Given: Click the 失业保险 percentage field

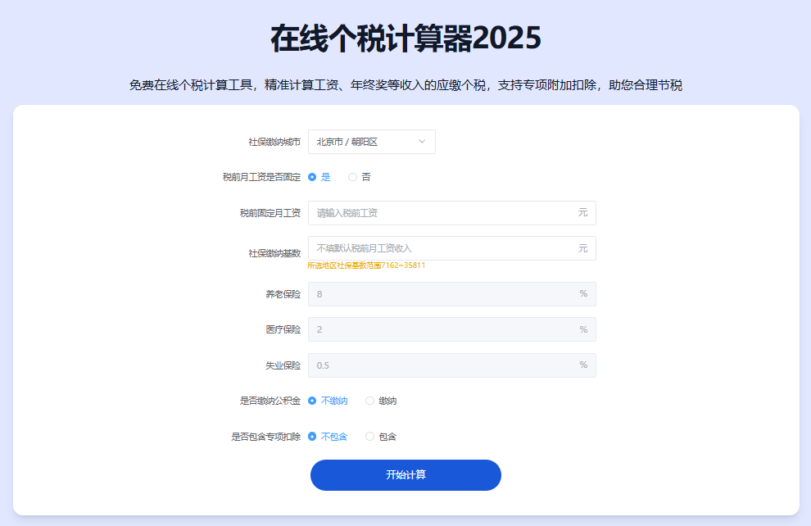Looking at the screenshot, I should pos(442,365).
